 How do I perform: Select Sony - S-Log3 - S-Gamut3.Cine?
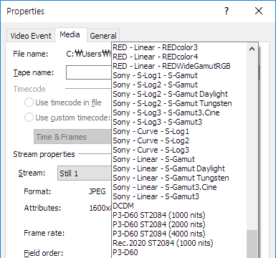pyautogui.click(x=179, y=113)
